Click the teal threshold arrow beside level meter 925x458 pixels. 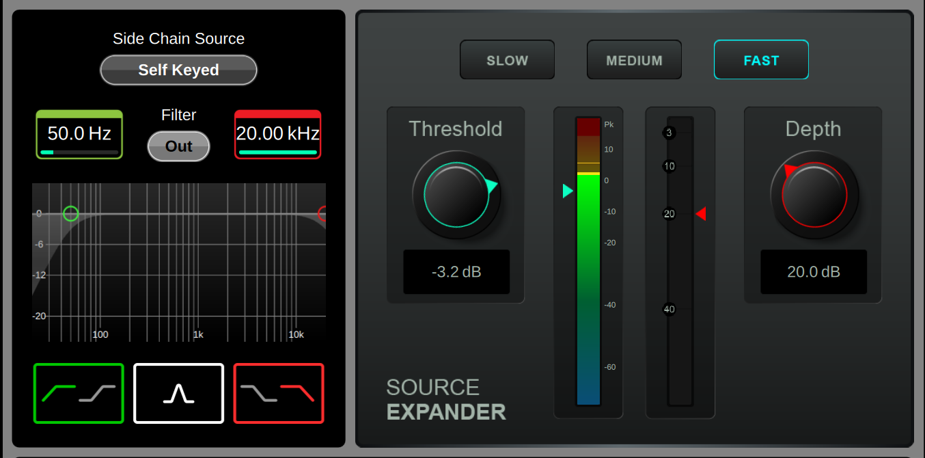coord(568,191)
